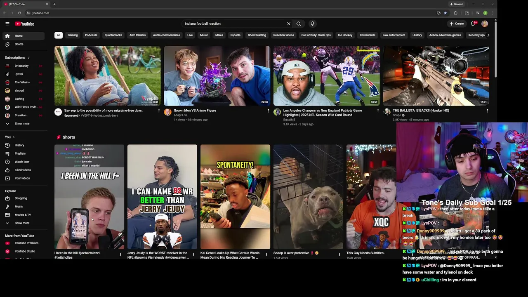The height and width of the screenshot is (297, 528).
Task: Select the Ice Hockey chip
Action: (345, 35)
